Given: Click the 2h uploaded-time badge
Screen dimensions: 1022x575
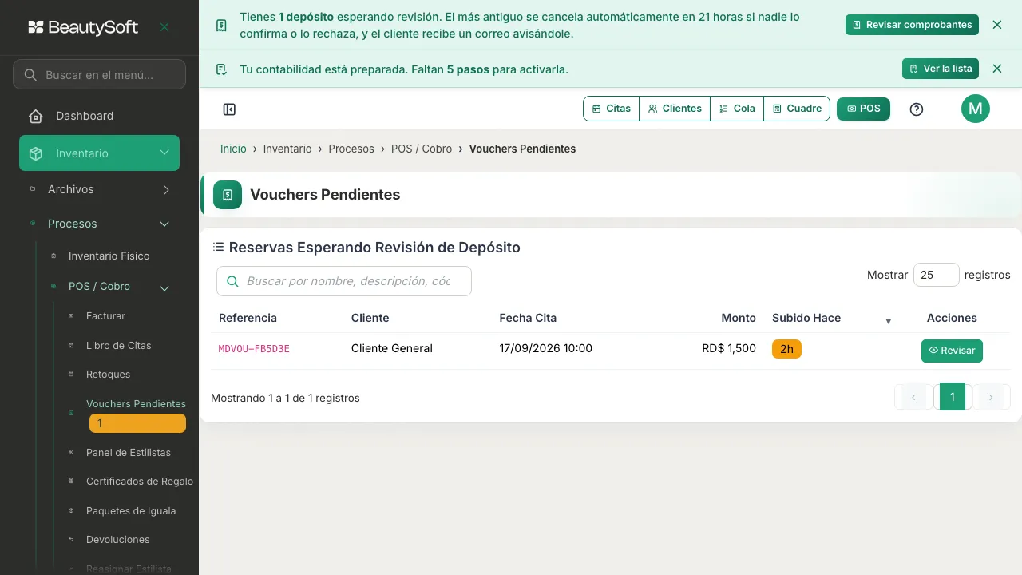Looking at the screenshot, I should (786, 349).
